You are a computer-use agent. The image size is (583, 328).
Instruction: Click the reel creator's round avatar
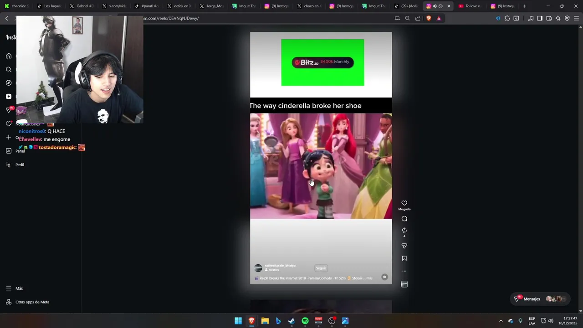pos(258,268)
